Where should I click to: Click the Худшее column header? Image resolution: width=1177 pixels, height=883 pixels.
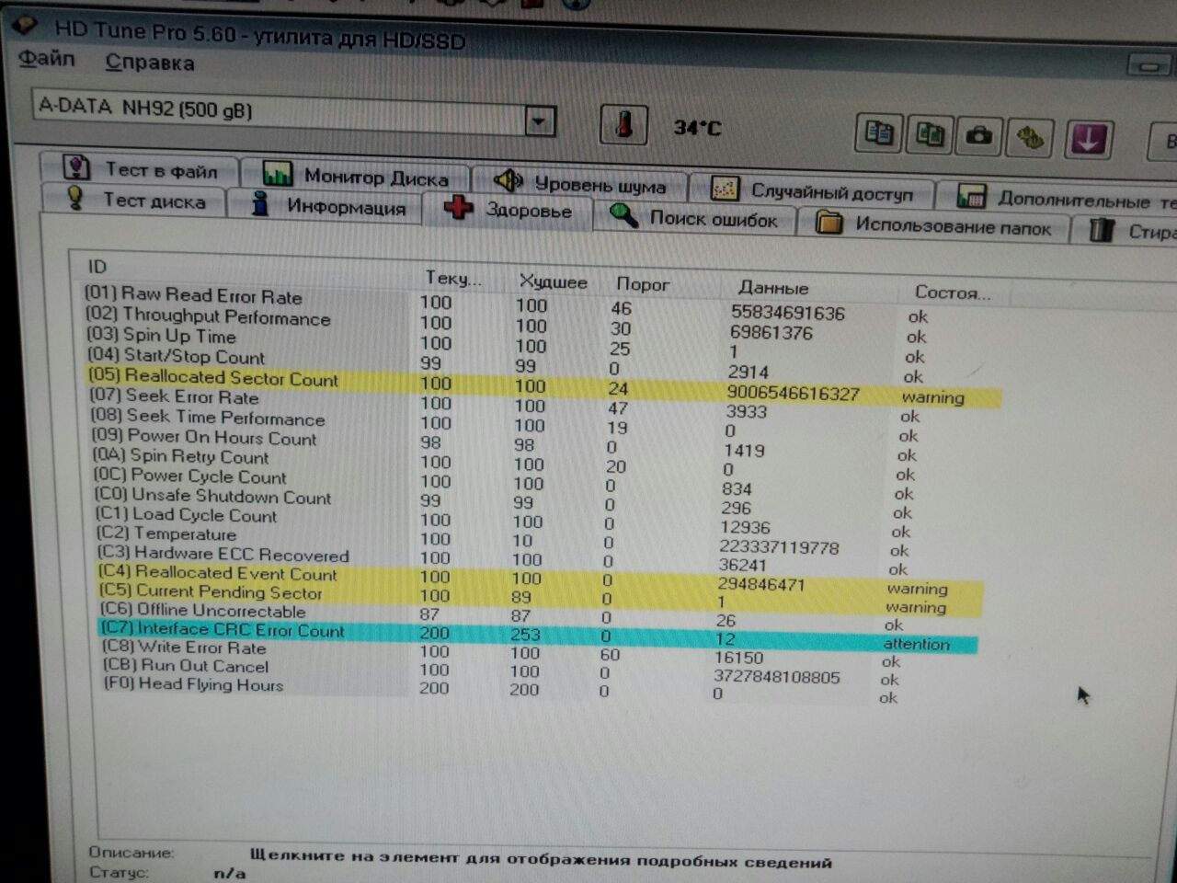coord(553,281)
